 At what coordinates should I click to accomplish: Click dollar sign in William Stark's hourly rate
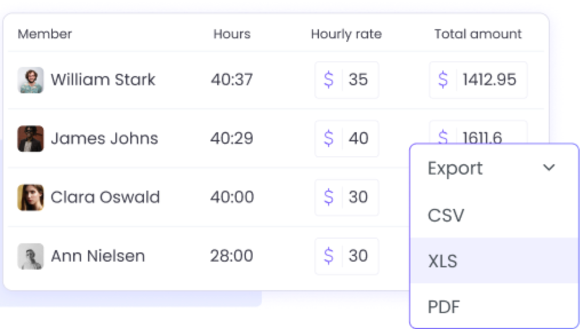pos(329,80)
